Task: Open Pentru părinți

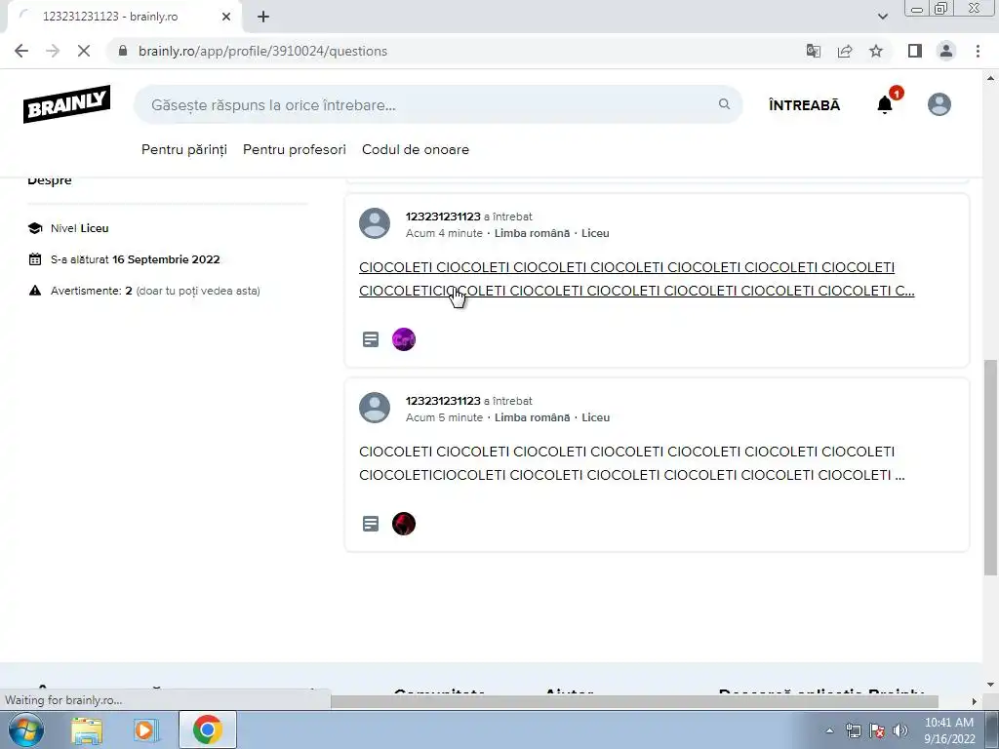Action: tap(184, 149)
